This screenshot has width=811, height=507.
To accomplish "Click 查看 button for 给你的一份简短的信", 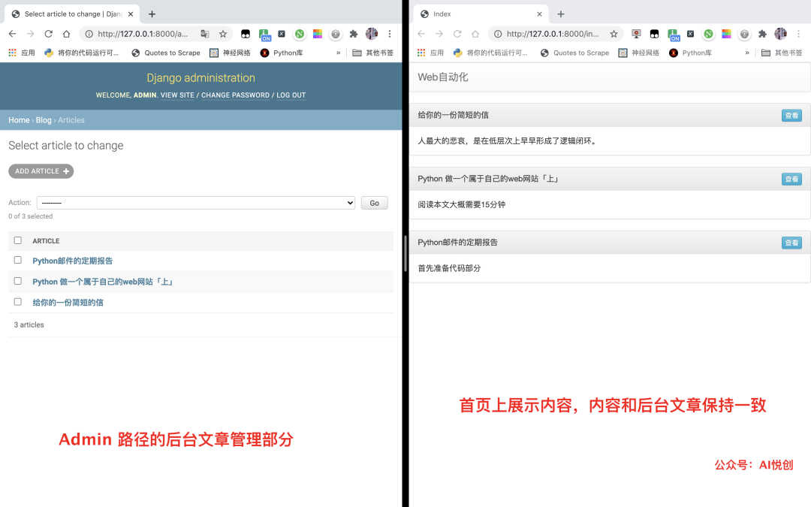I will (791, 116).
